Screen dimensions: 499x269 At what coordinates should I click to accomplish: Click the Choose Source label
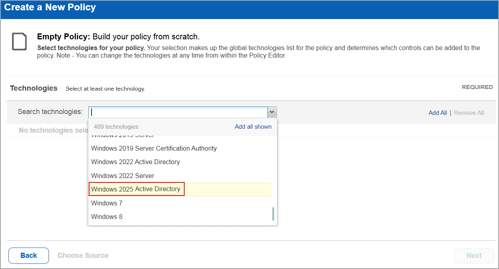tap(83, 255)
